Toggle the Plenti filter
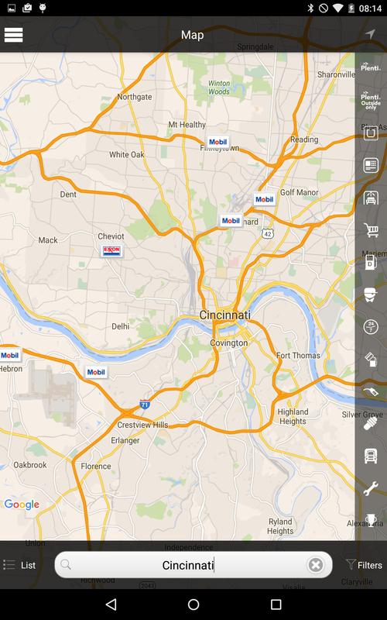Image resolution: width=387 pixels, height=620 pixels. tap(371, 67)
